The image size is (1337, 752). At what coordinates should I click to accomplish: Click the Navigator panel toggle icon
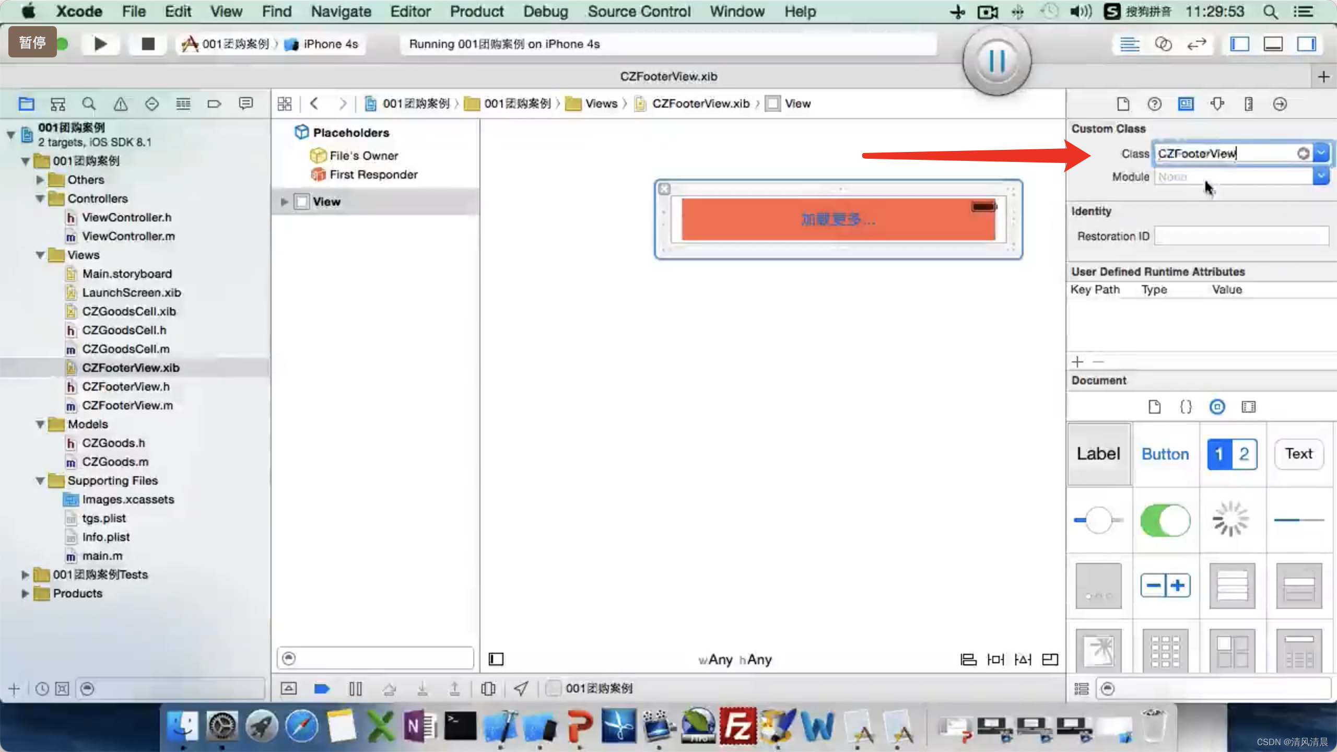[1240, 43]
